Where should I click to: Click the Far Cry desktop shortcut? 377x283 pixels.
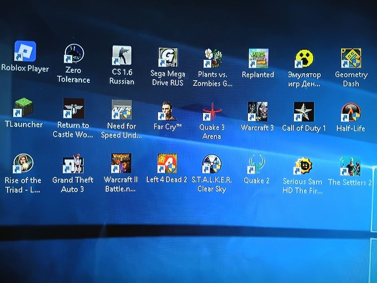tap(167, 111)
